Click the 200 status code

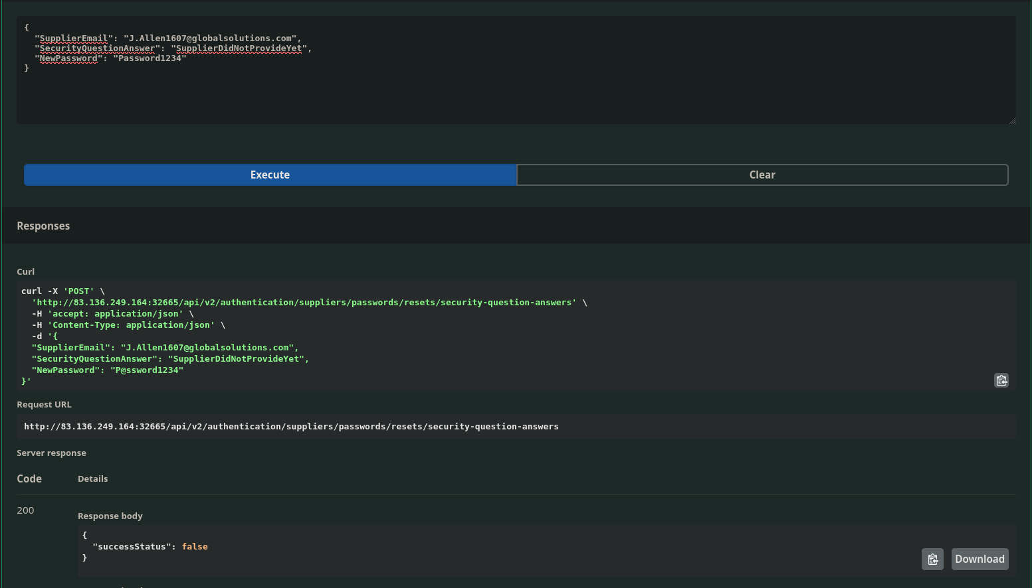(25, 510)
